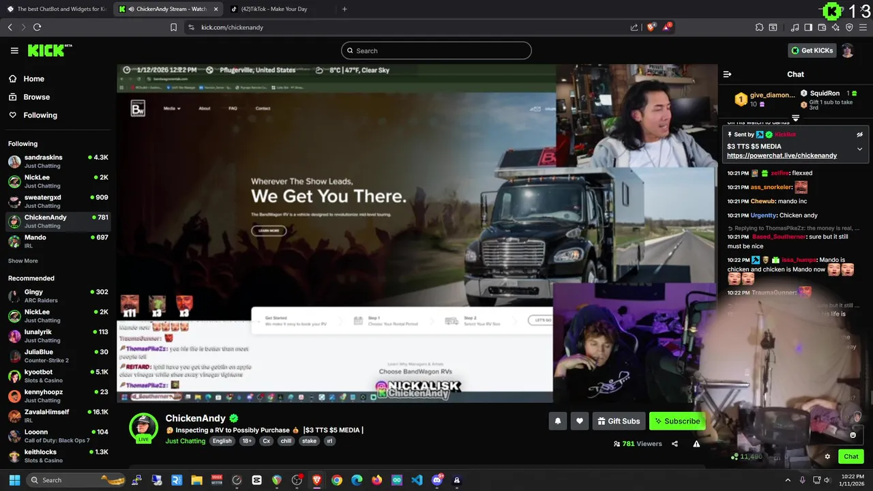Show hidden system tray icons

pyautogui.click(x=788, y=480)
